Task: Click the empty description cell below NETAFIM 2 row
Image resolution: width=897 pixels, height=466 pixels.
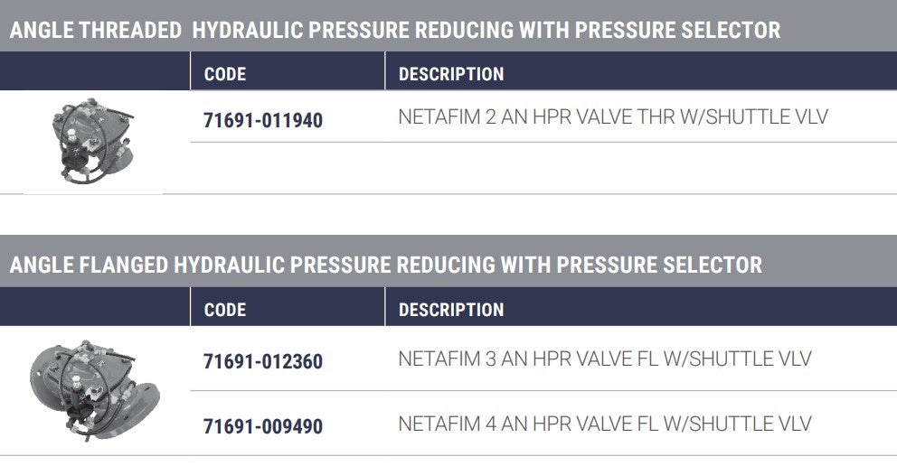Action: coord(640,169)
